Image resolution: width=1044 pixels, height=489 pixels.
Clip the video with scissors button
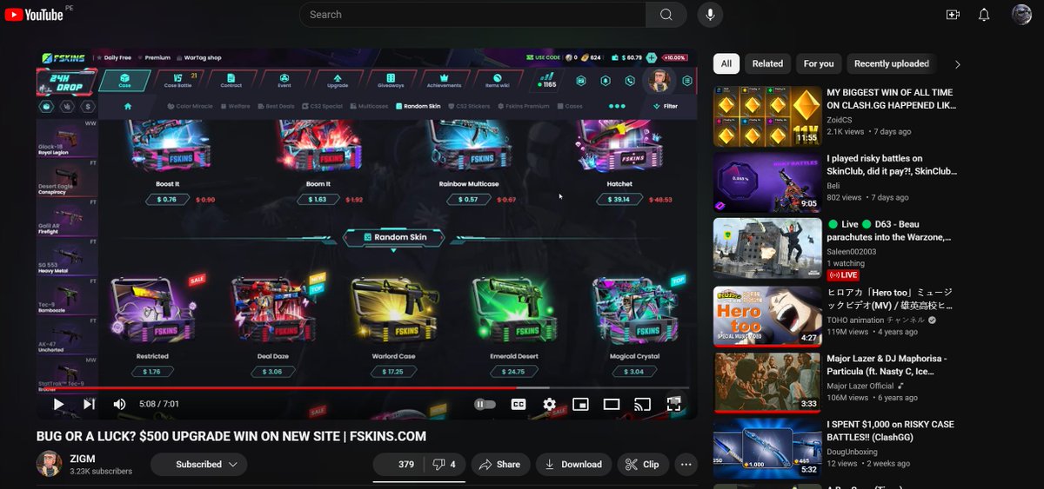[x=643, y=465]
